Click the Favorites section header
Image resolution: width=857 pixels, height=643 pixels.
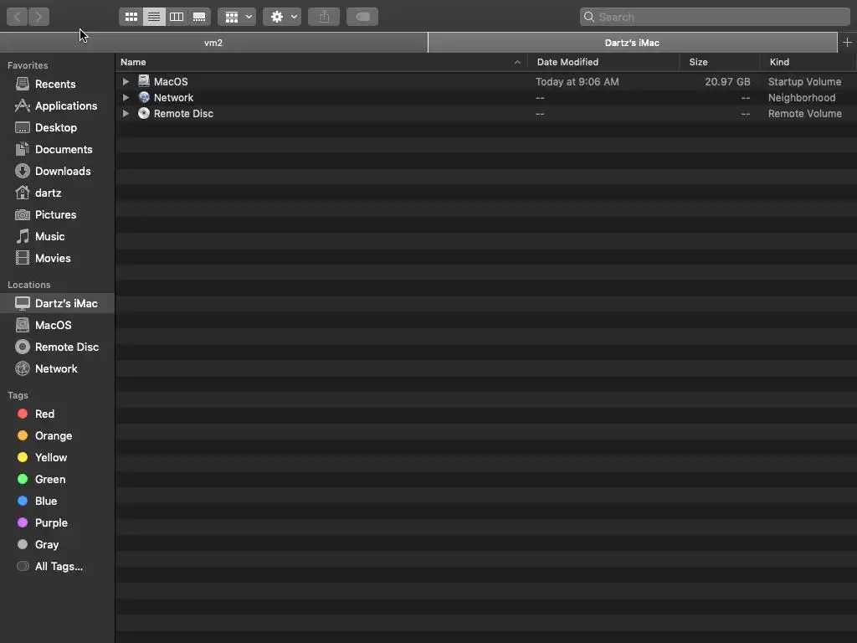coord(28,65)
